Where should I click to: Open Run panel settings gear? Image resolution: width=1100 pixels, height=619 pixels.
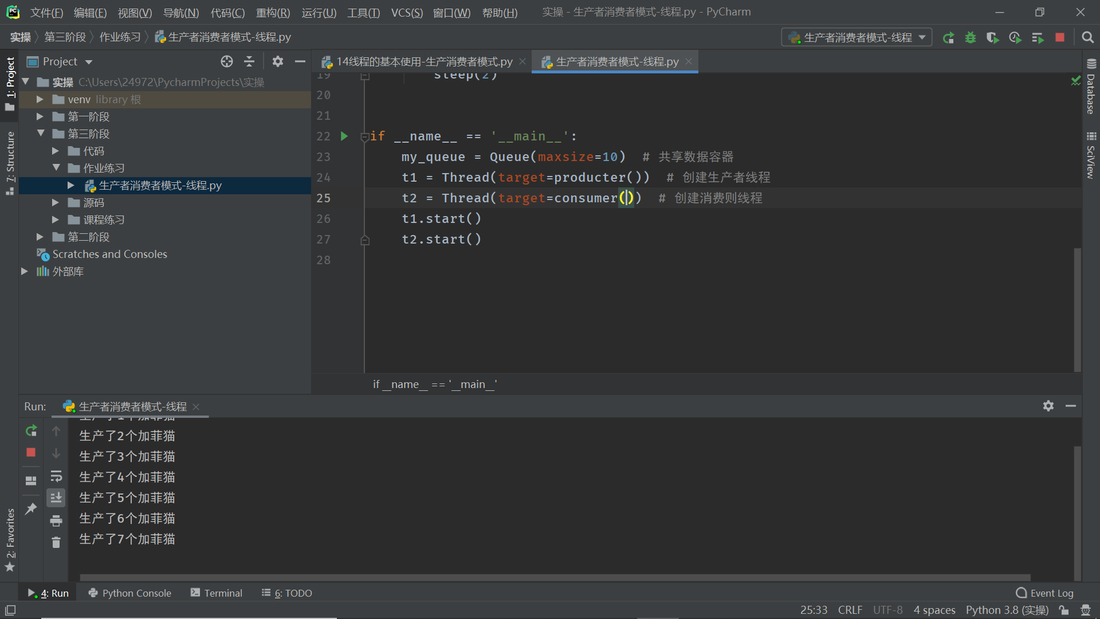pyautogui.click(x=1048, y=406)
